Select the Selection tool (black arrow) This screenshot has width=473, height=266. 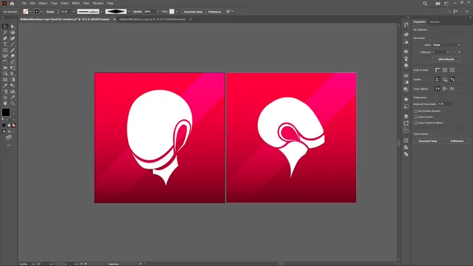pos(5,26)
